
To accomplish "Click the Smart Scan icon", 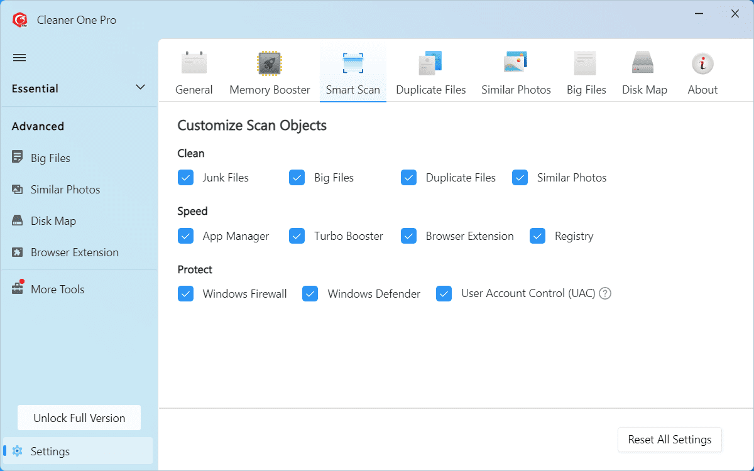I will coord(353,63).
